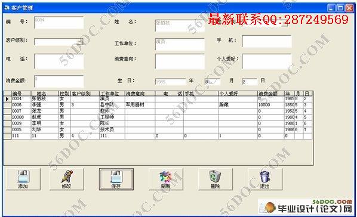Click the 添加 (Add) button

23,179
